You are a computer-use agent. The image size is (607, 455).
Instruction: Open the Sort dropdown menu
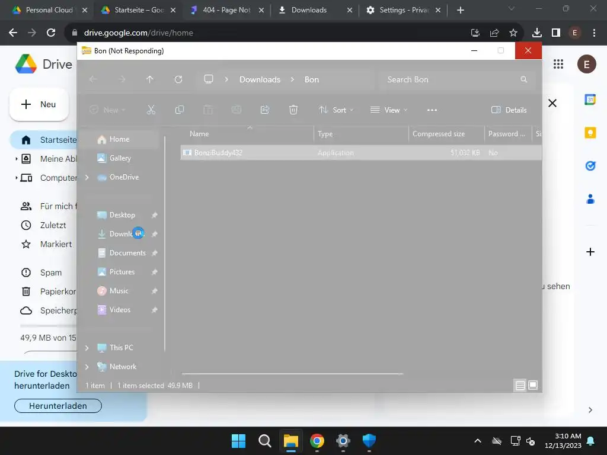click(336, 110)
